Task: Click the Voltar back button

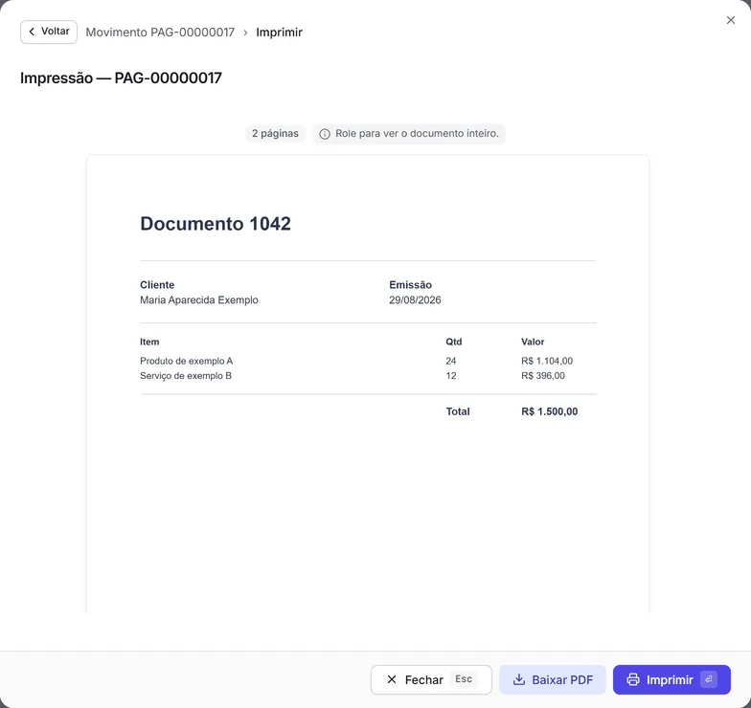Action: [49, 33]
